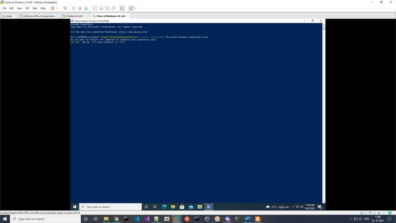The height and width of the screenshot is (223, 396).
Task: Click the PowerShell window vertical scrollbar
Action: point(324,113)
